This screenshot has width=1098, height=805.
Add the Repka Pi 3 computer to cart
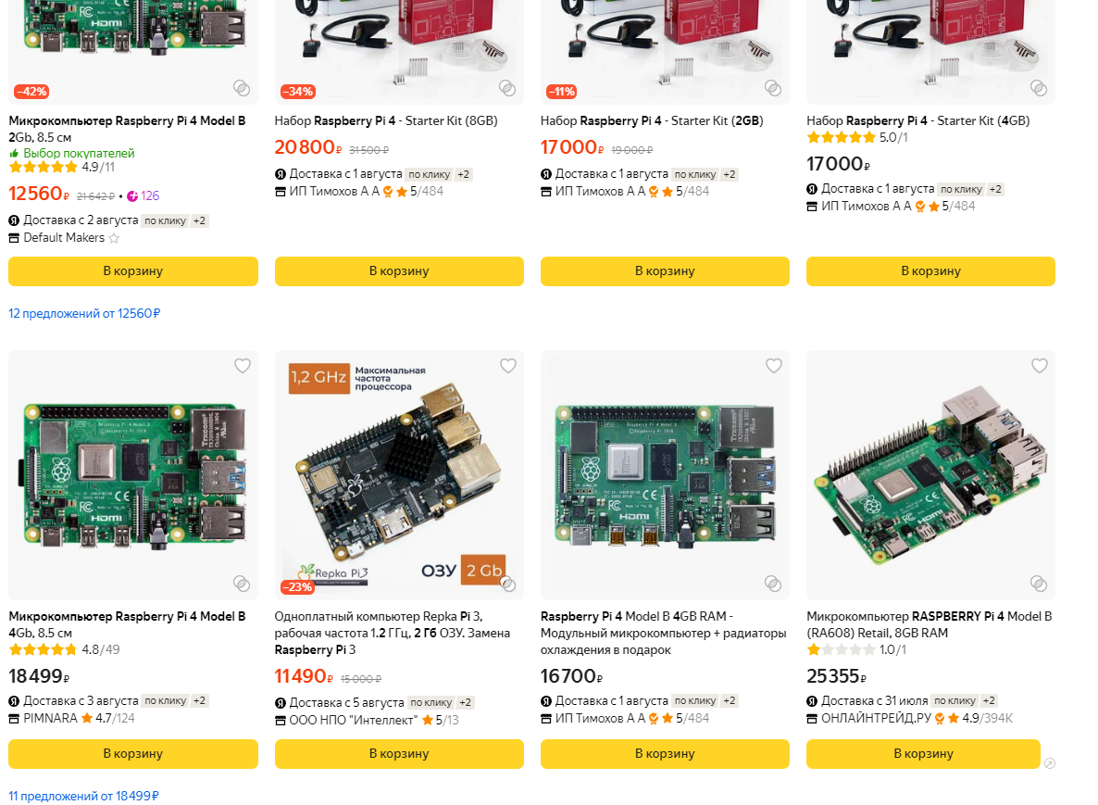(x=399, y=754)
